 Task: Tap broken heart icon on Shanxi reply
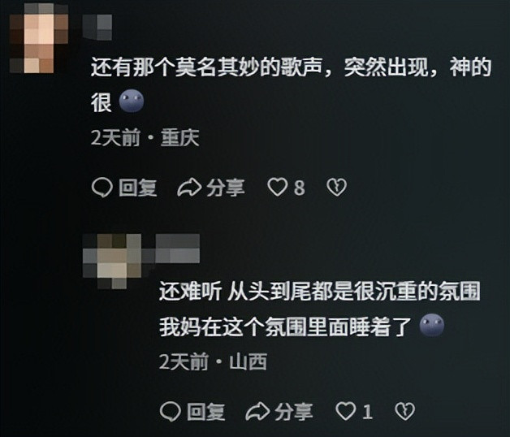[405, 411]
